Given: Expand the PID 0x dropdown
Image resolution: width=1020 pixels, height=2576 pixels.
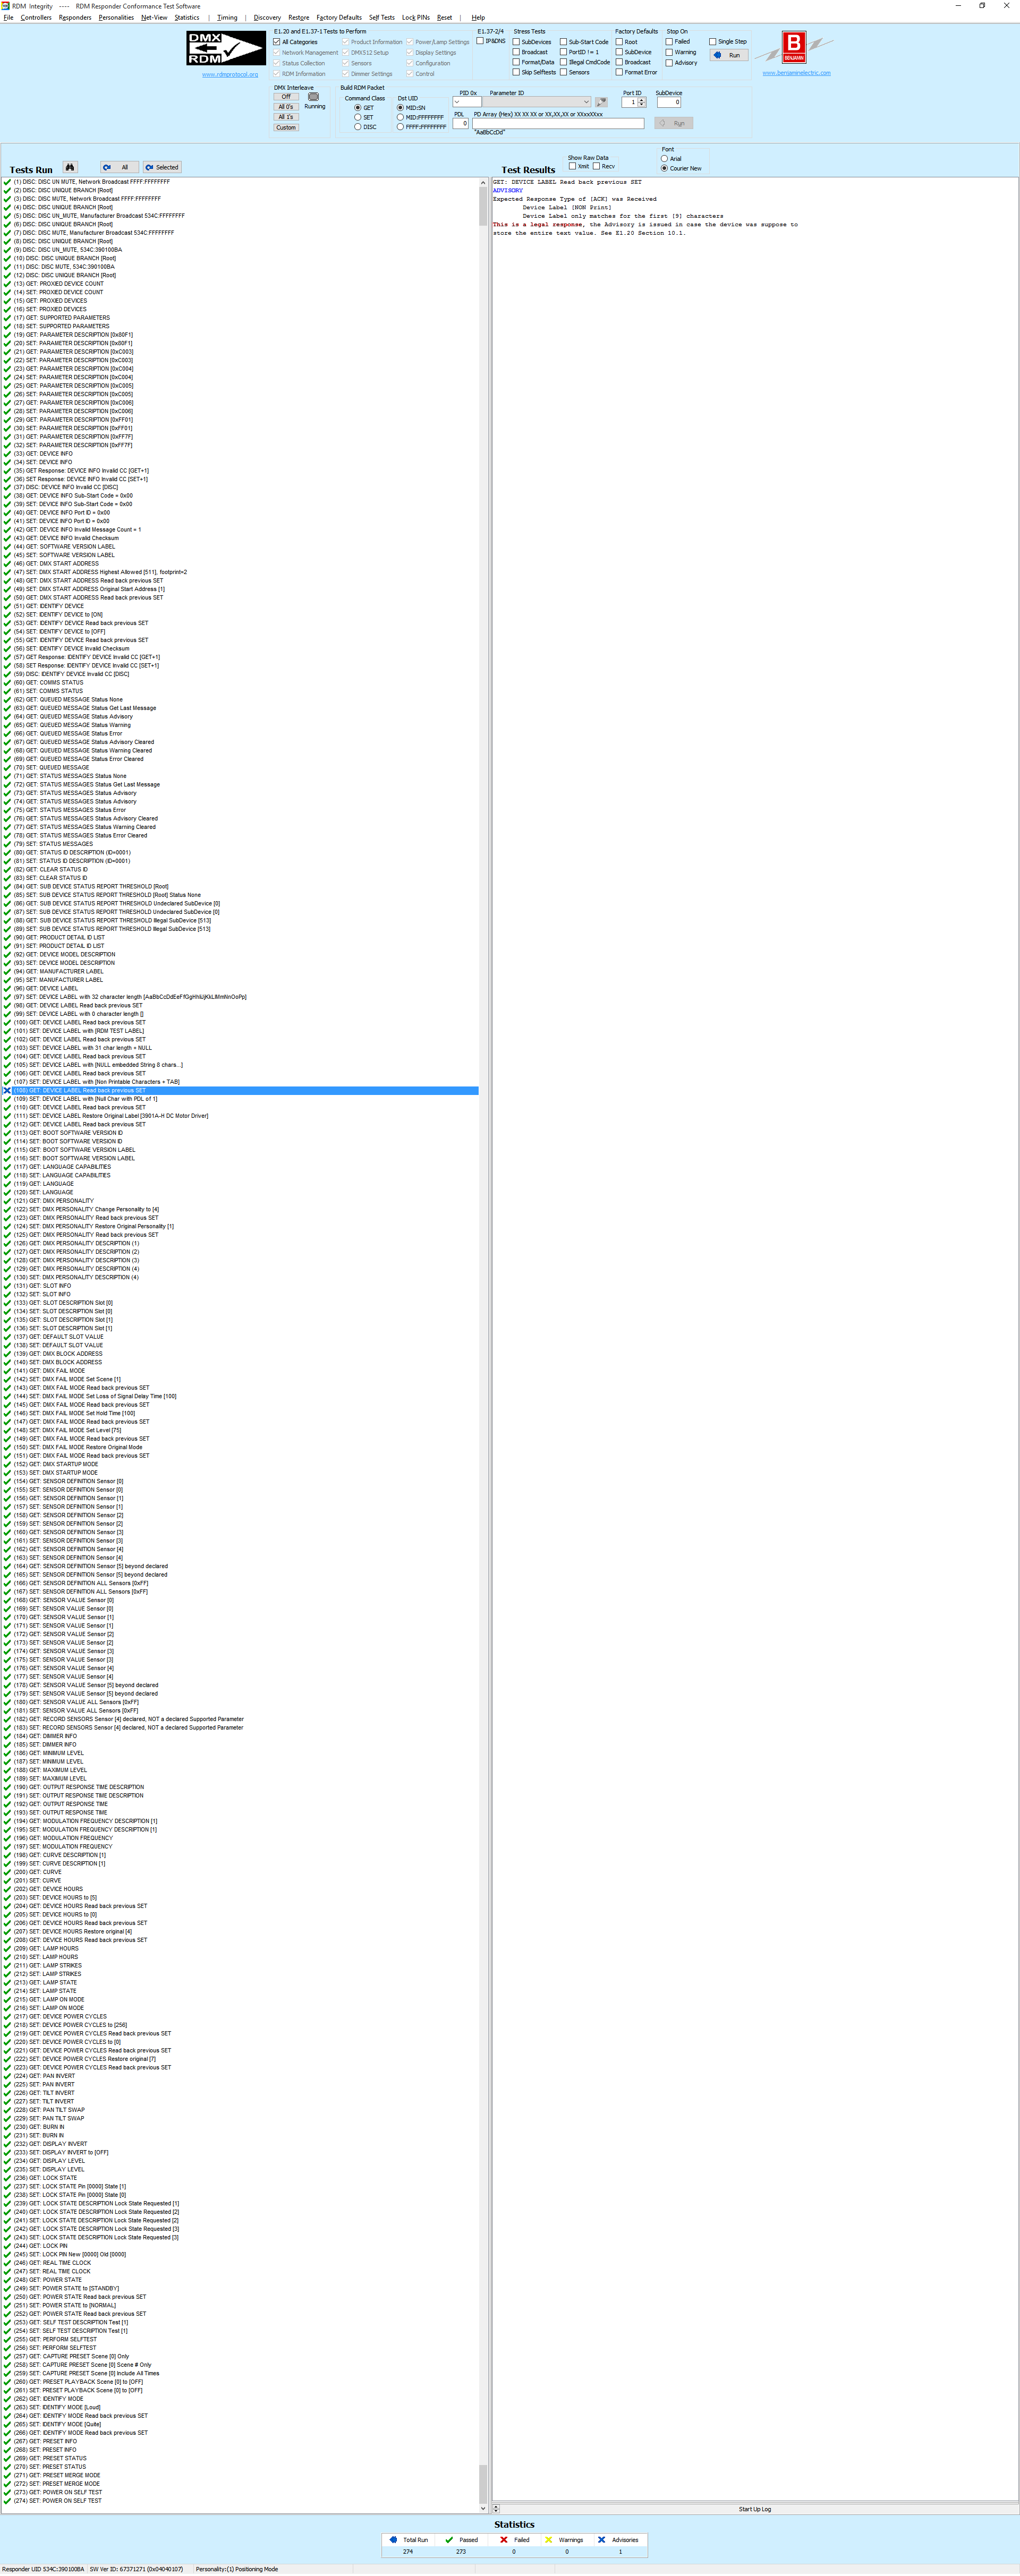Looking at the screenshot, I should point(457,102).
